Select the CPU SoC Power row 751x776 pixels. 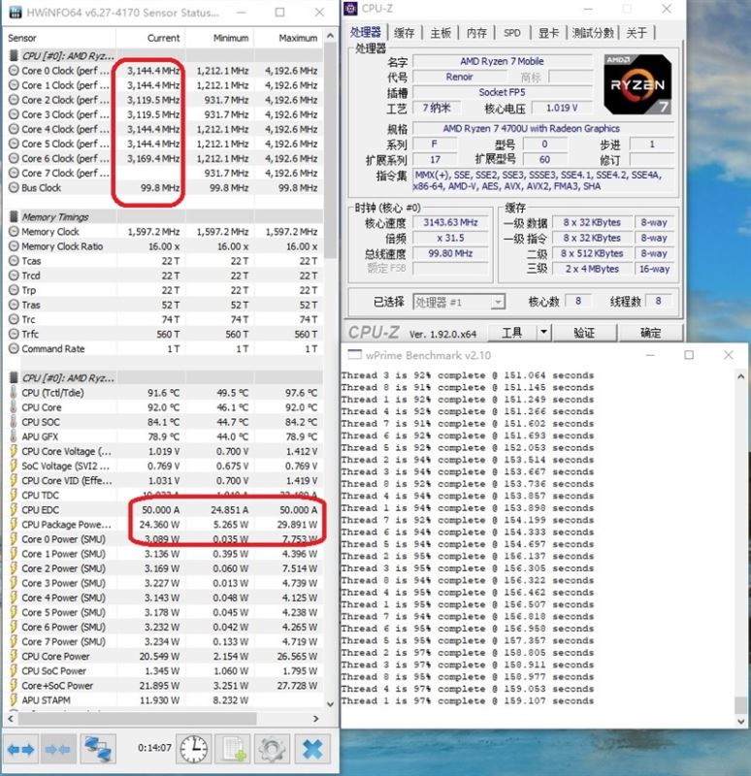coord(163,671)
